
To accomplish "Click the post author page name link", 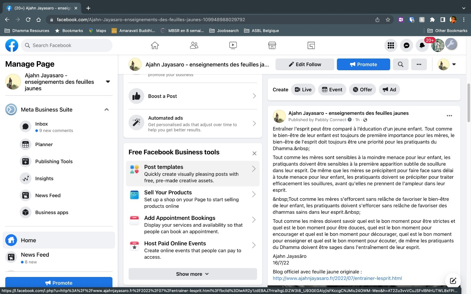I will click(348, 113).
